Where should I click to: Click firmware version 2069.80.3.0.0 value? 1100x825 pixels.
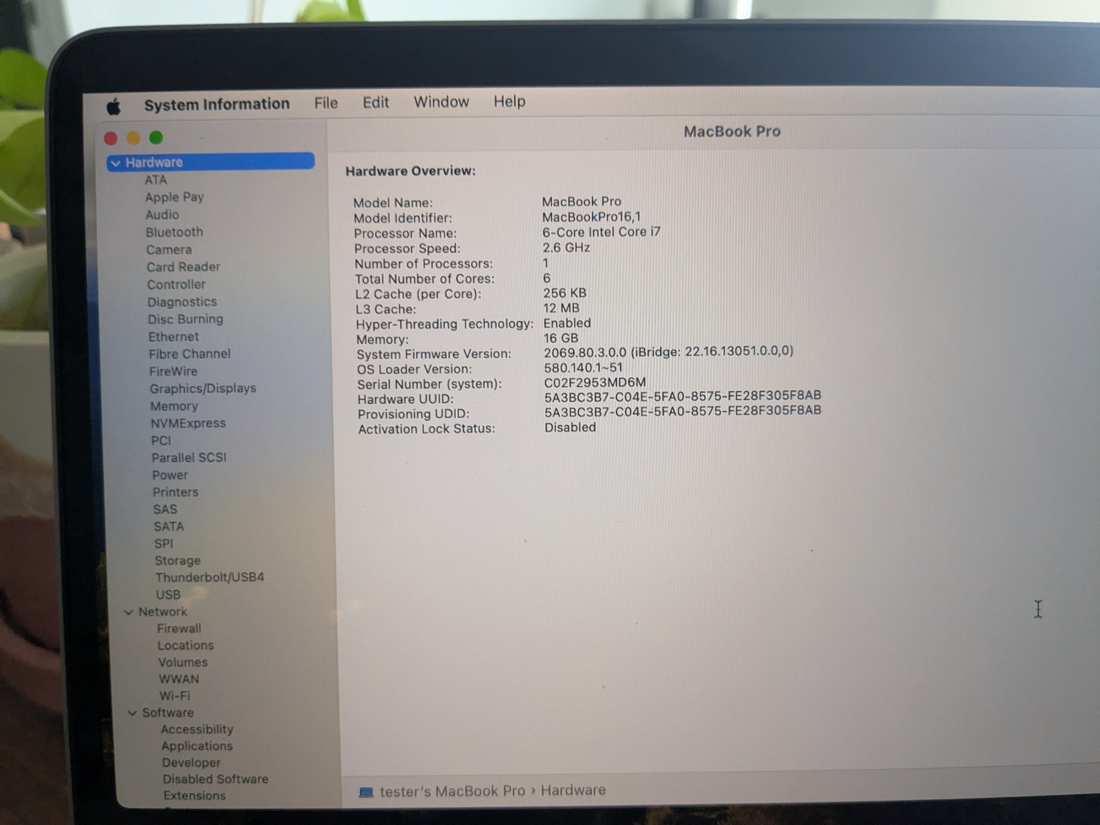[x=668, y=352]
